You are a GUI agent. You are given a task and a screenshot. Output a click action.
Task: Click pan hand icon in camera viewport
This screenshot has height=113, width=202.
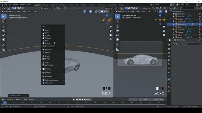[x=164, y=31]
